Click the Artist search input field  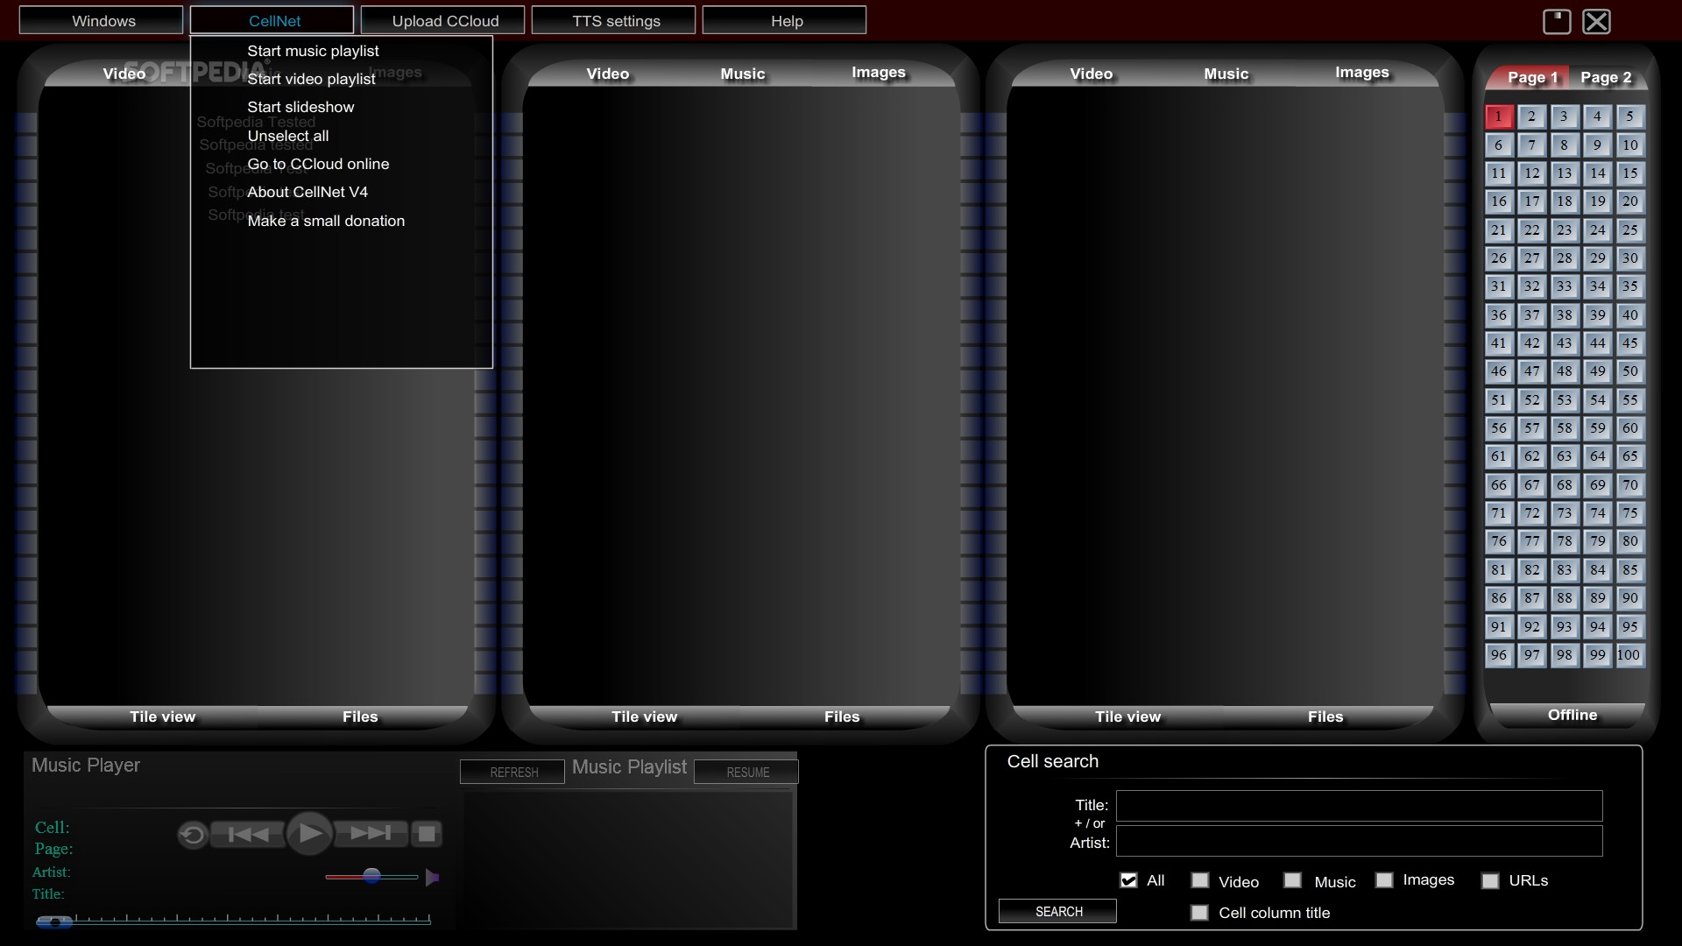tap(1359, 841)
